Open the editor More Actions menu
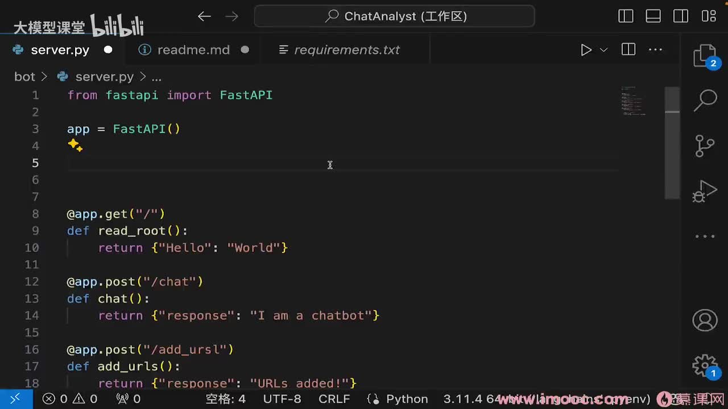Viewport: 728px width, 409px height. [656, 50]
